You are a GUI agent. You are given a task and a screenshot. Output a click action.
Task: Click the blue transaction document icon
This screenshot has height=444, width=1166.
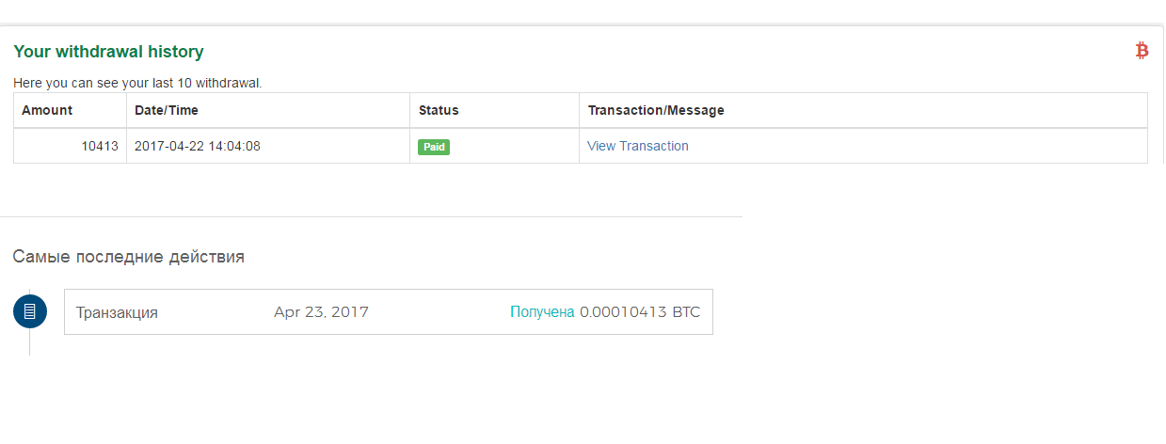pyautogui.click(x=30, y=311)
